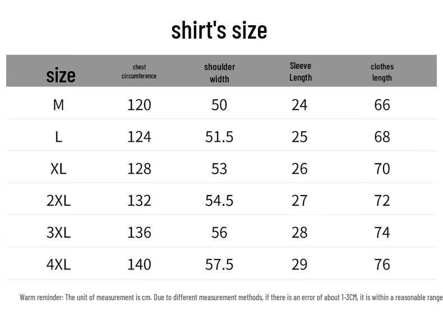Click the clothes length header
The width and height of the screenshot is (443, 321).
[x=382, y=72]
